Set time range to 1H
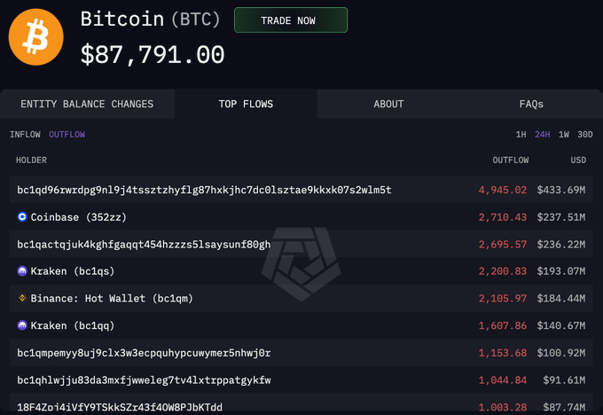Screen dimensions: 603x415 pyautogui.click(x=521, y=135)
